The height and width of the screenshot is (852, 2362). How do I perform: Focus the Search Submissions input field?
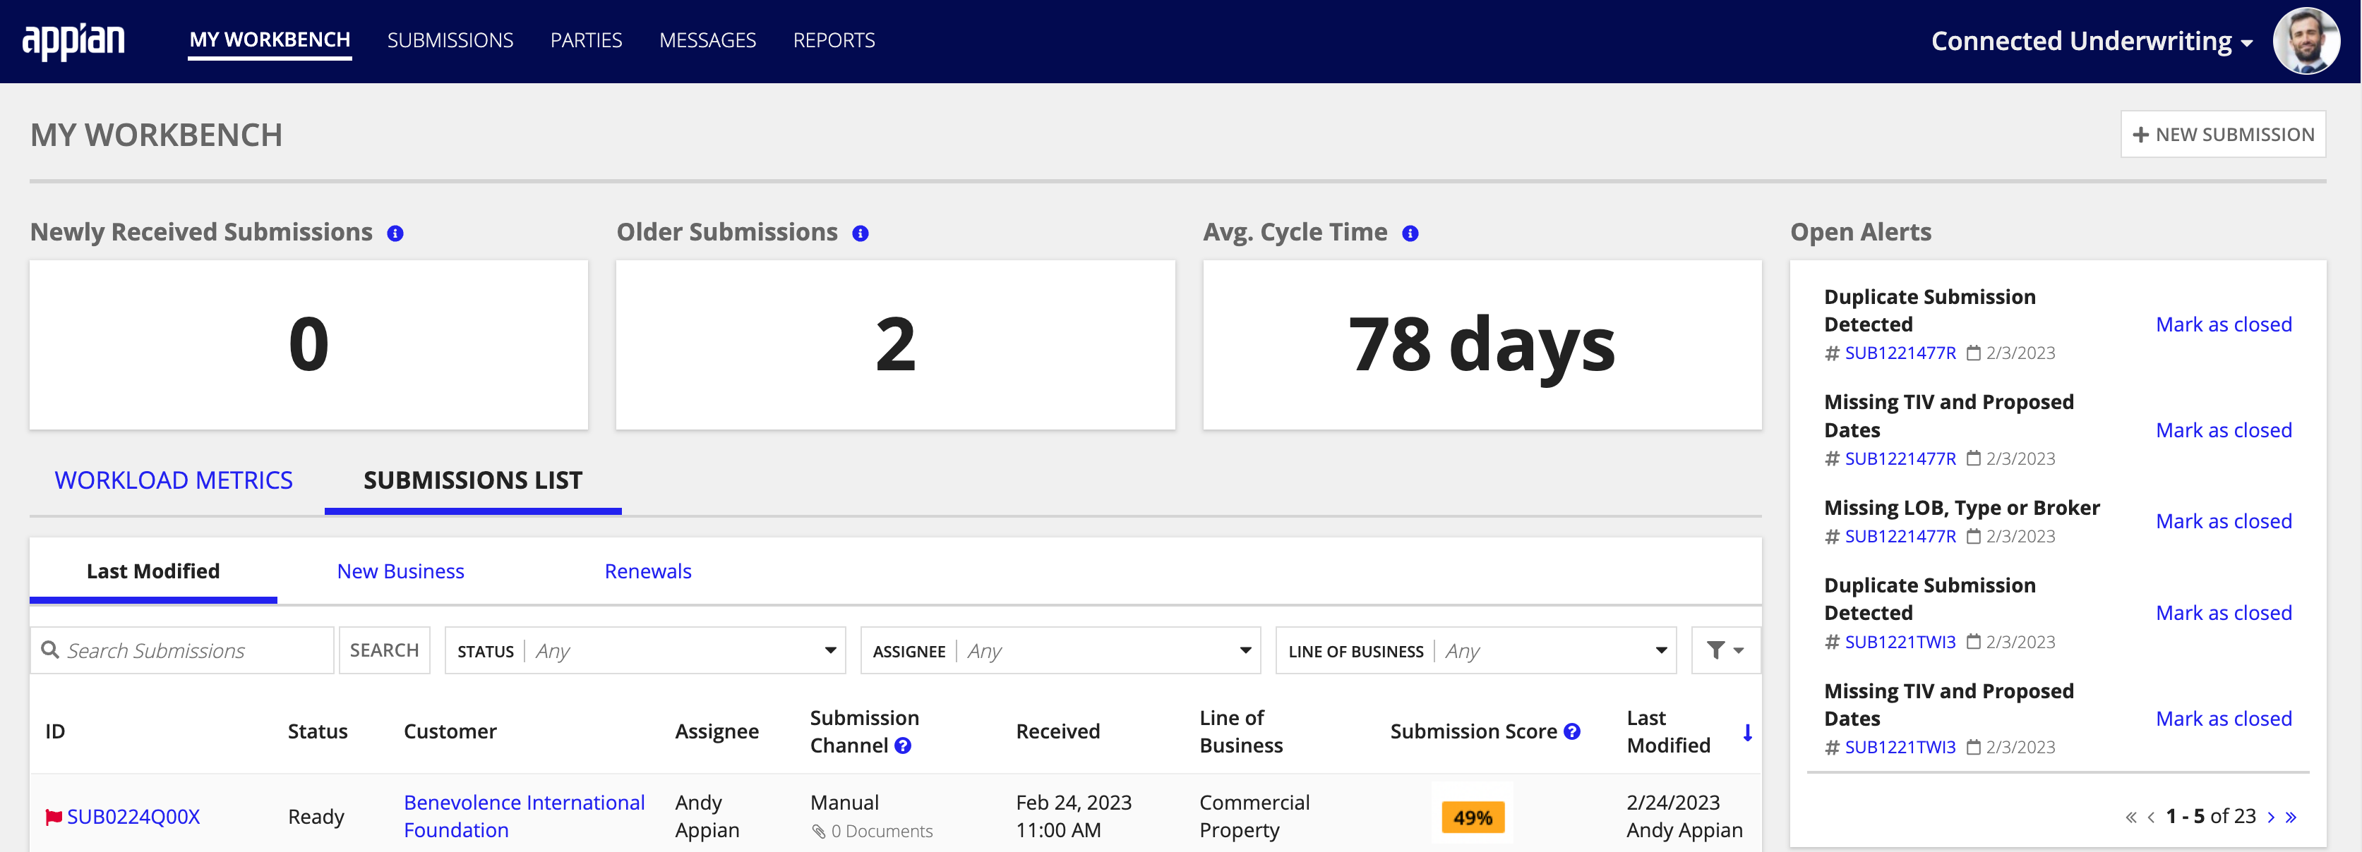pyautogui.click(x=181, y=650)
